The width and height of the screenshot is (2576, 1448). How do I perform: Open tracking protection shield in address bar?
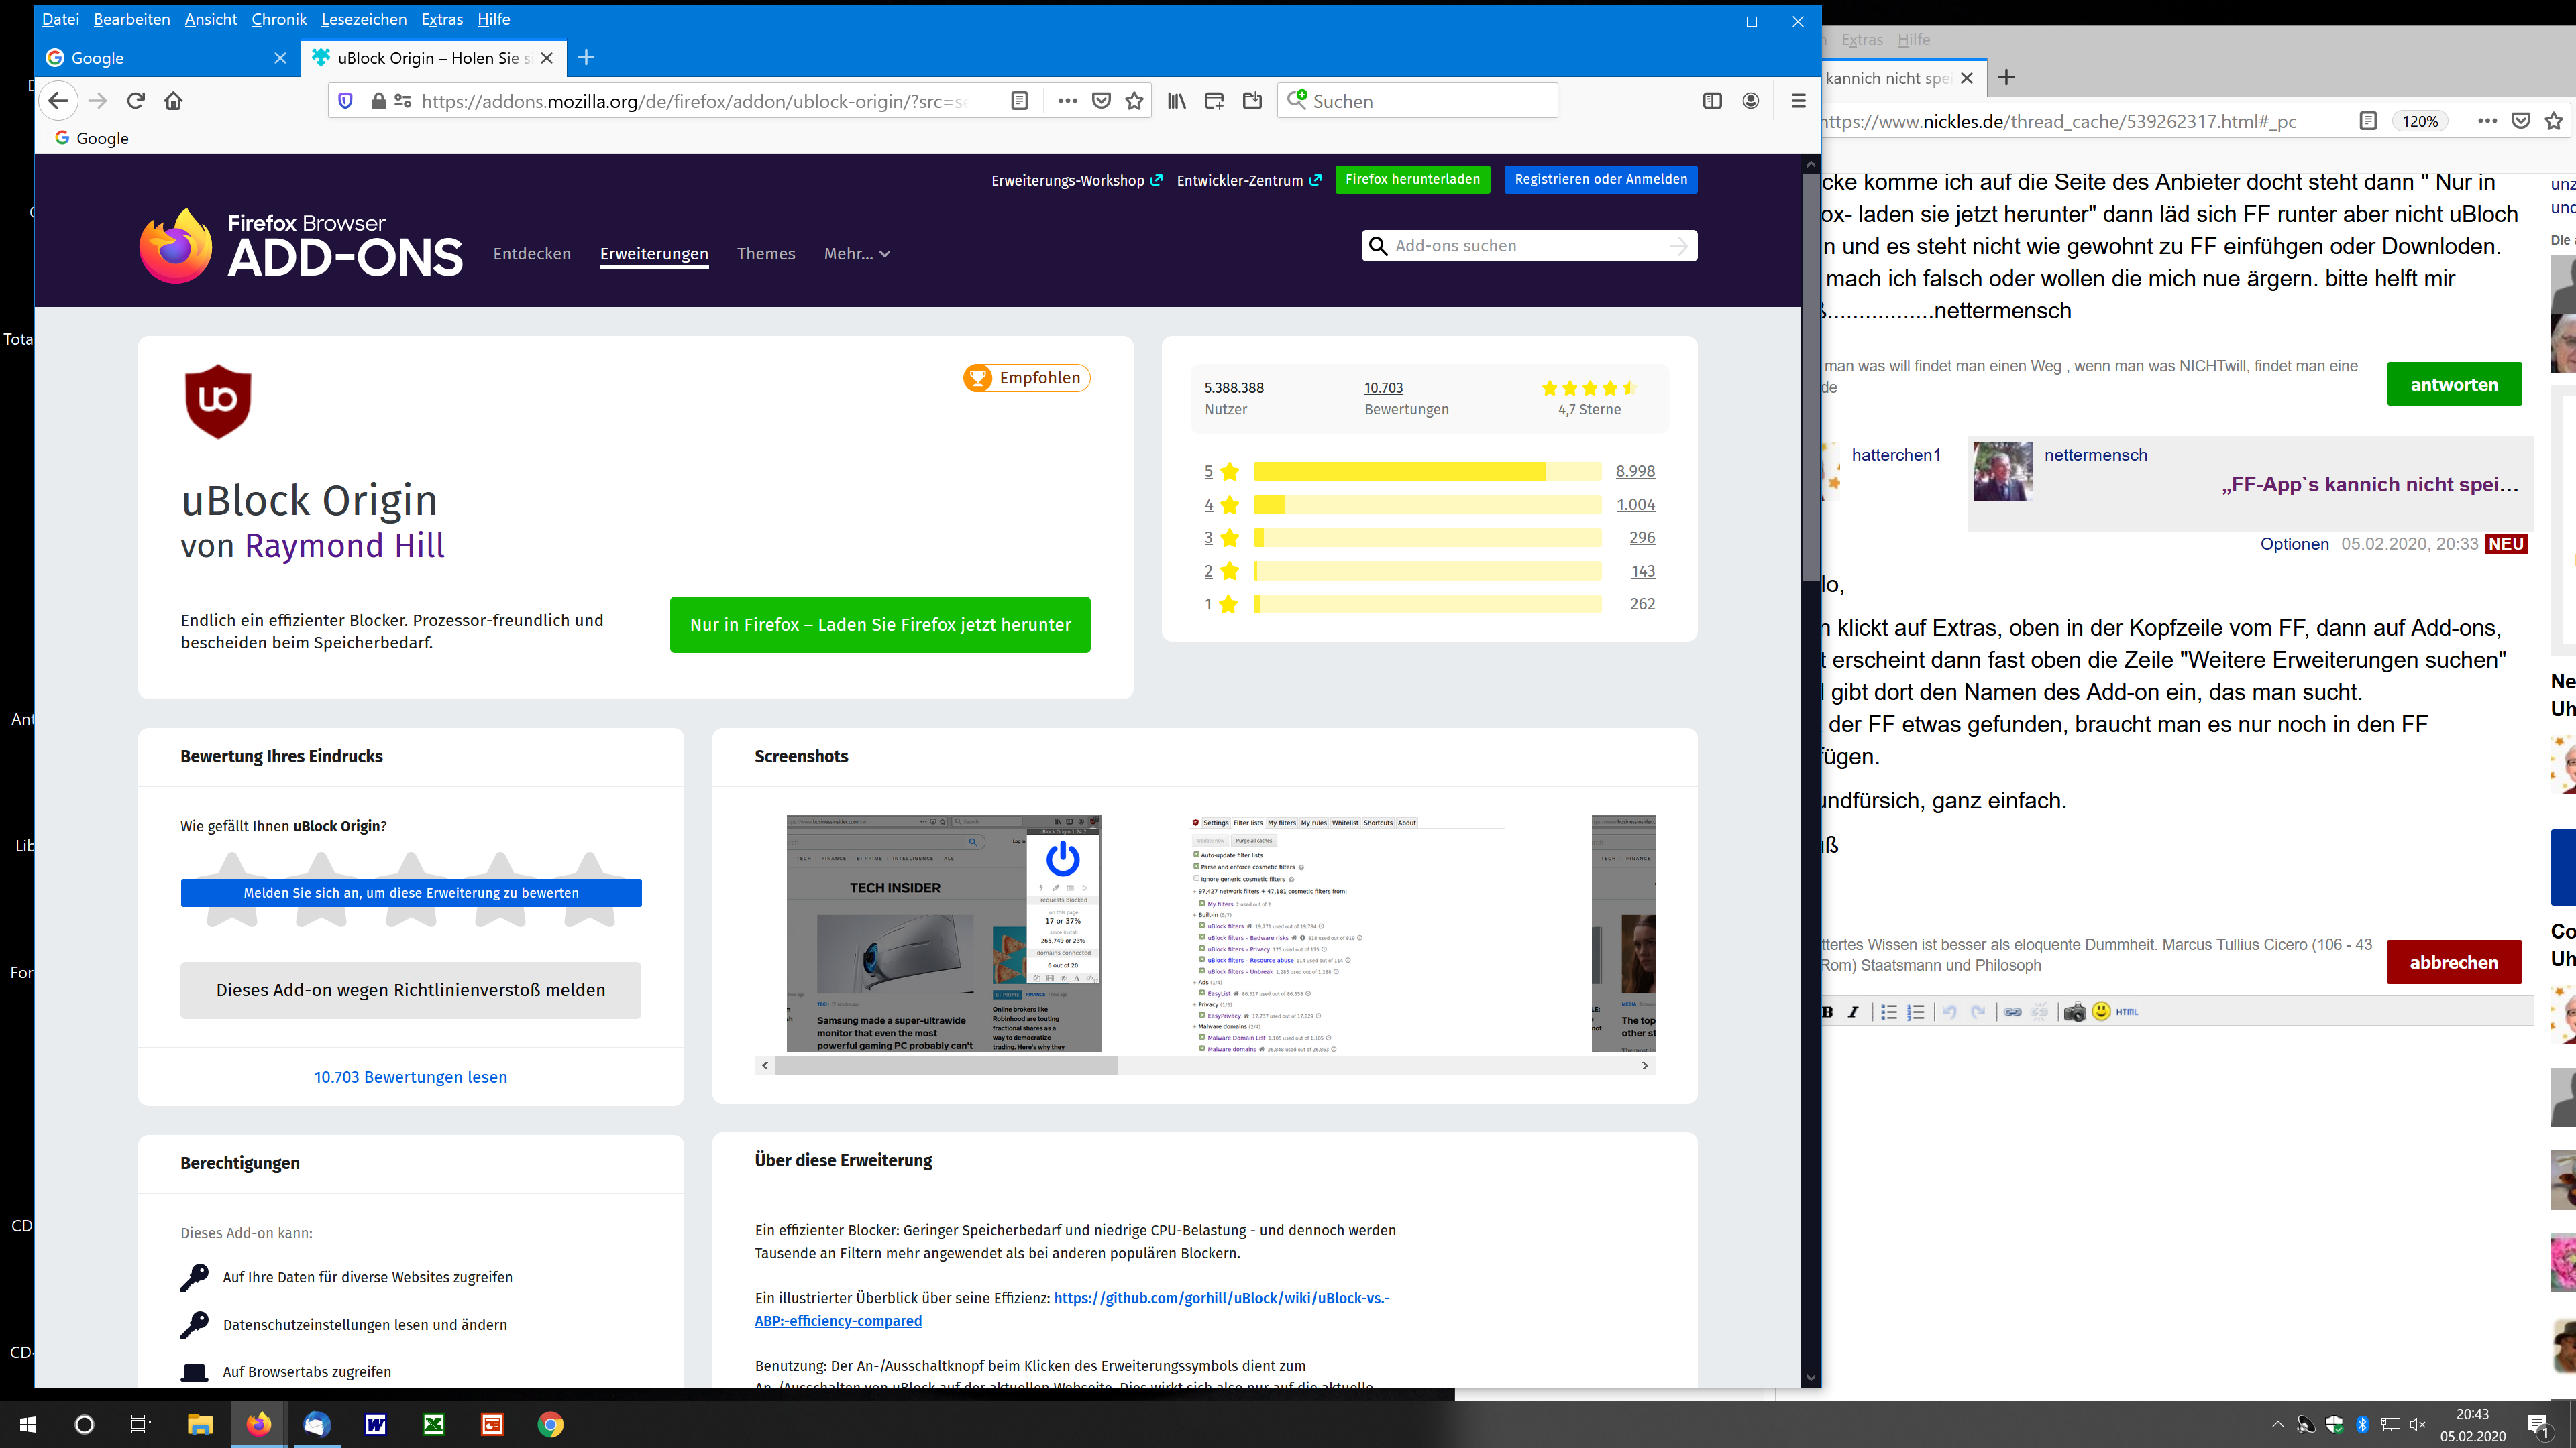[x=346, y=101]
